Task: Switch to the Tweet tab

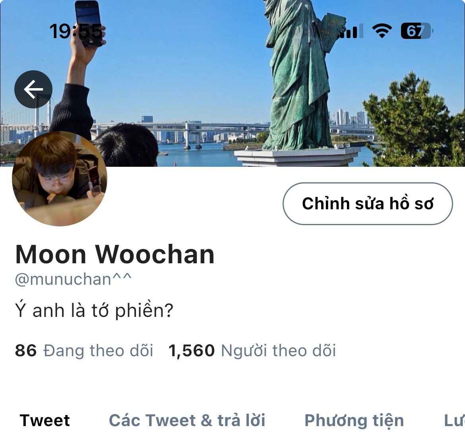Action: click(45, 420)
